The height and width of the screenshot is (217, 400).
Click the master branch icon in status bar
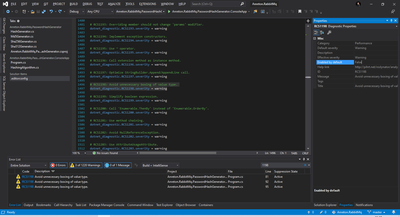click(x=369, y=212)
